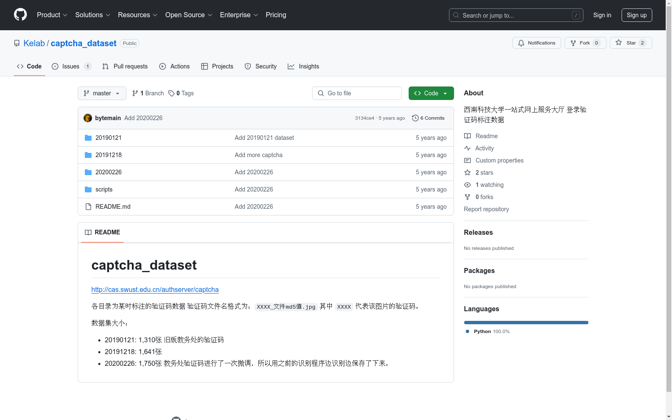
Task: Open the Product menu
Action: (52, 15)
